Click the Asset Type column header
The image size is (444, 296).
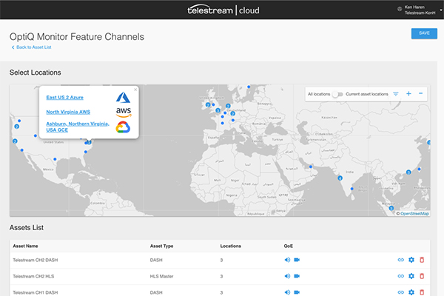[x=161, y=246]
